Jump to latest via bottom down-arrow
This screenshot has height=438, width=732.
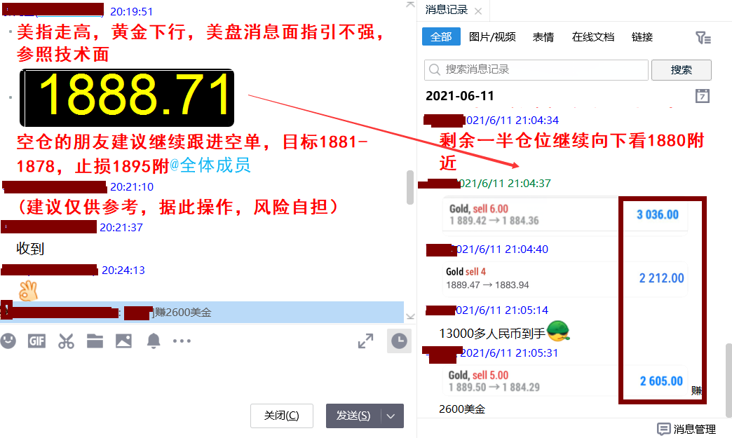[410, 316]
